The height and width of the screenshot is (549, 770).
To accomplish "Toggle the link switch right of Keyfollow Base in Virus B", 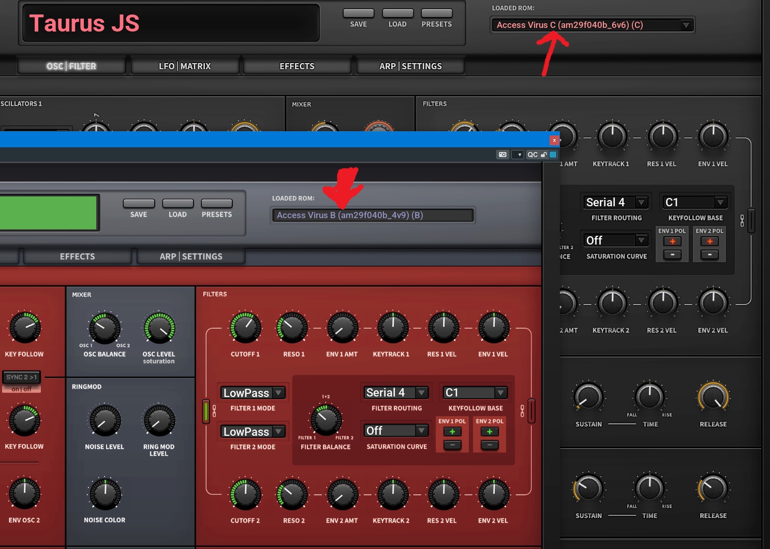I will [531, 411].
